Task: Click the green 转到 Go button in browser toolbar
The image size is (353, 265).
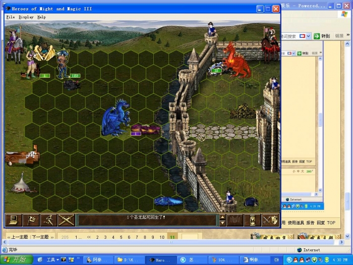Action: click(x=322, y=36)
